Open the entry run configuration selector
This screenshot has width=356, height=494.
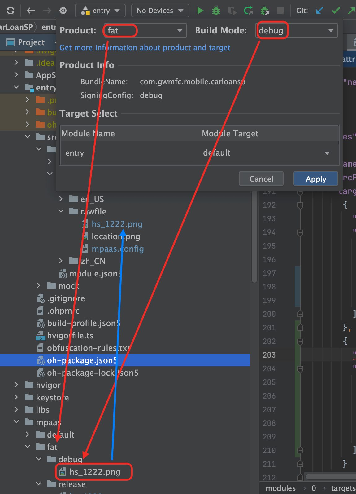point(100,11)
